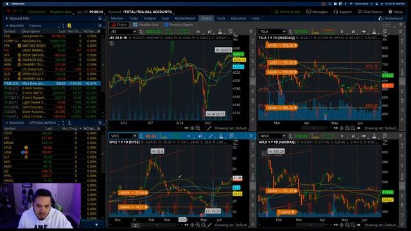Open the TSLA symbol dropdown

point(284,31)
